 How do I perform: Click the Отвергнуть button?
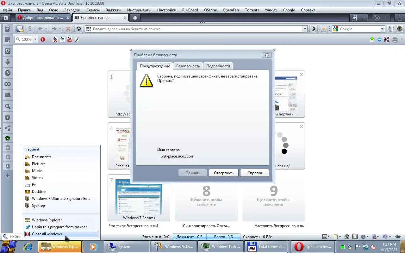pos(224,173)
